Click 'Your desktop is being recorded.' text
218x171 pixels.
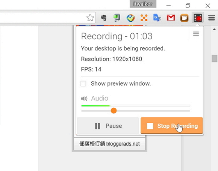coord(123,49)
